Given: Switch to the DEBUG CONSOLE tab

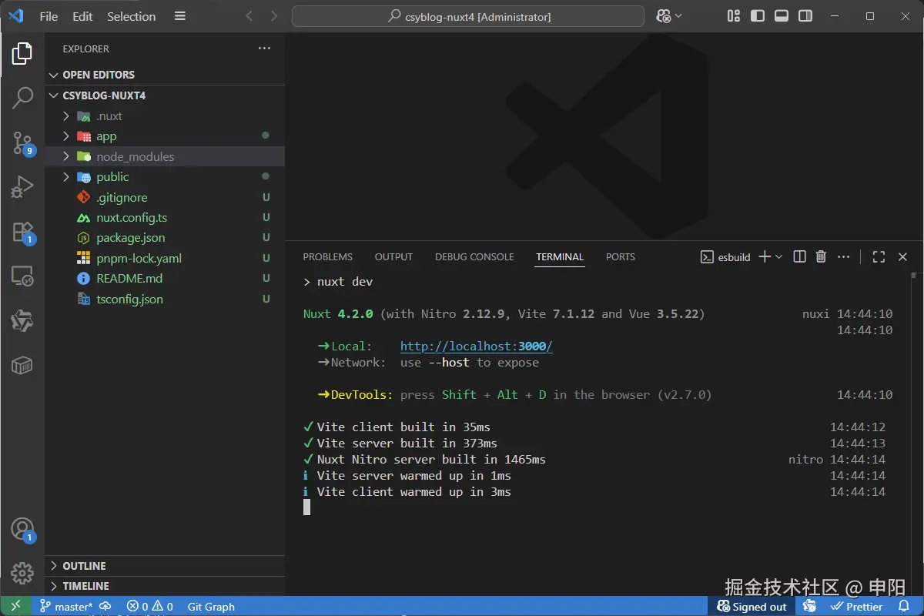Looking at the screenshot, I should 474,257.
